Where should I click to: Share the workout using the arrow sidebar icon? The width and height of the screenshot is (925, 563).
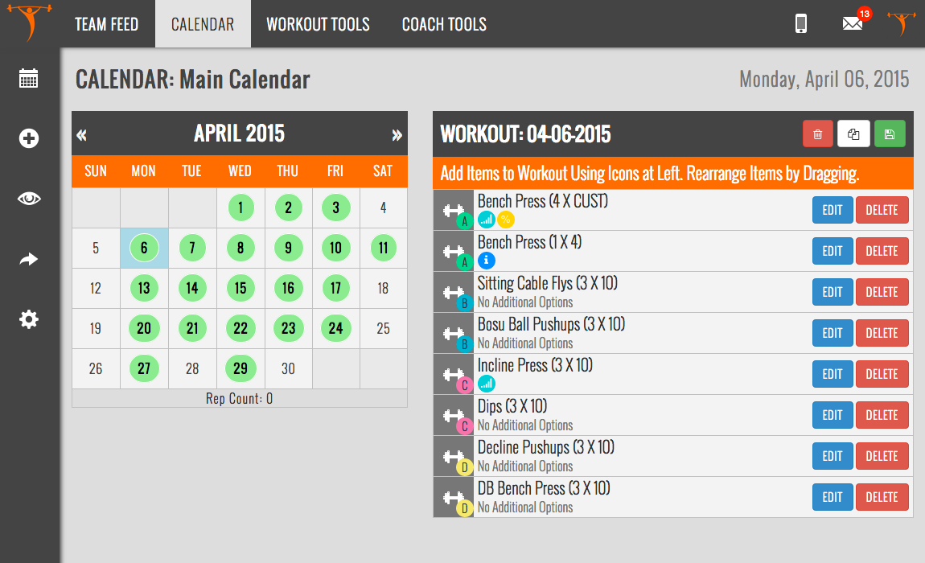click(x=28, y=259)
